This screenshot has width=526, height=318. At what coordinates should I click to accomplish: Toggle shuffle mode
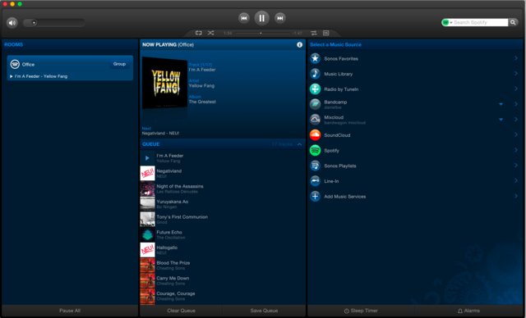[210, 33]
